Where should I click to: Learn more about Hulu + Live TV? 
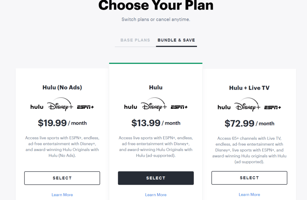click(x=249, y=194)
